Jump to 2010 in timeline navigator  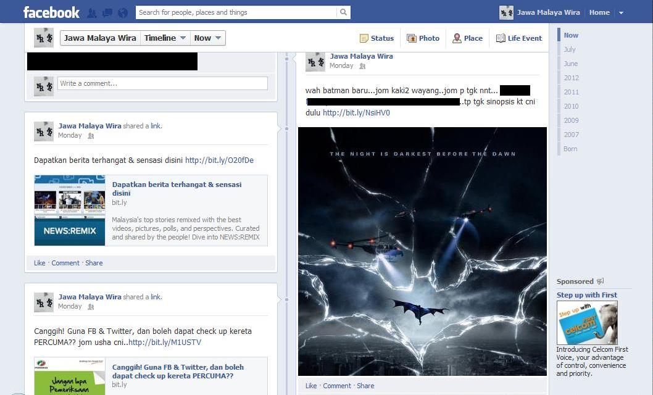[x=572, y=106]
